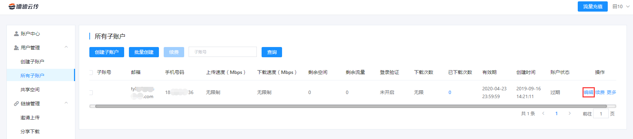
Task: Go to next page arrow
Action: [570, 113]
